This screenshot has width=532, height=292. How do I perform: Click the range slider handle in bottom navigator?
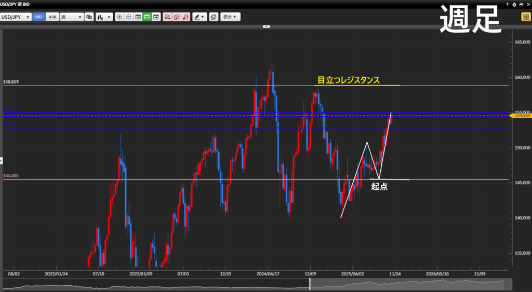pyautogui.click(x=310, y=284)
